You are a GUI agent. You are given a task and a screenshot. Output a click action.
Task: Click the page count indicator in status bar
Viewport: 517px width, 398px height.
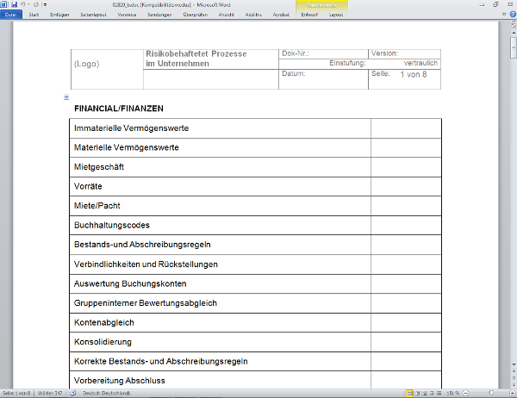(x=17, y=393)
